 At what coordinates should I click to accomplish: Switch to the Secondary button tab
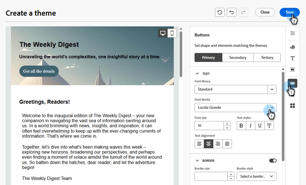[x=238, y=57]
